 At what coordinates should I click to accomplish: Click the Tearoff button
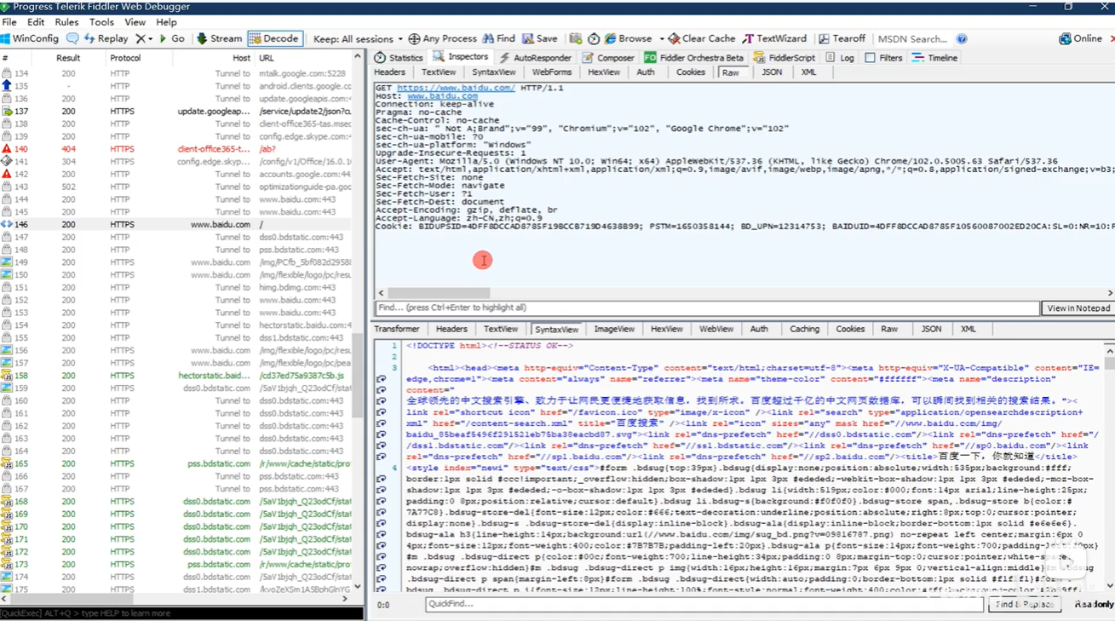coord(842,38)
